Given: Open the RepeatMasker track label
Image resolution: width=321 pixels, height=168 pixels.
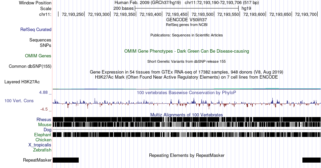Looking at the screenshot, I should 37,160.
